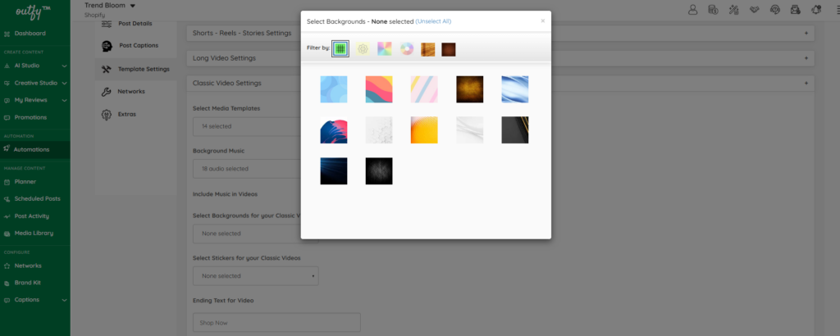The image size is (840, 336).
Task: Open the Trend Bloom store dropdown
Action: pos(110,6)
